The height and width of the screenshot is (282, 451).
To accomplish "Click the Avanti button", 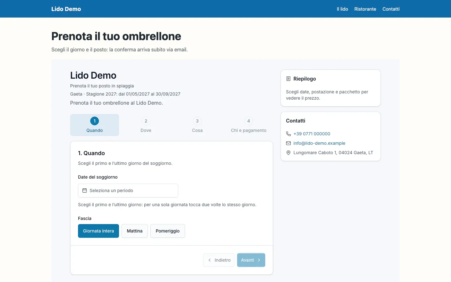I will tap(251, 260).
